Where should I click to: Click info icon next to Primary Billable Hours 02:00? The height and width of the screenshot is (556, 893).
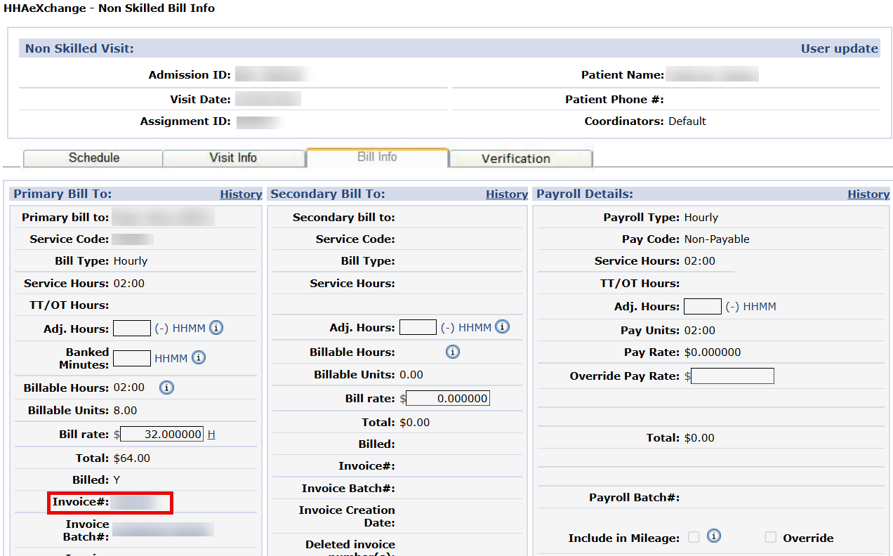(166, 388)
